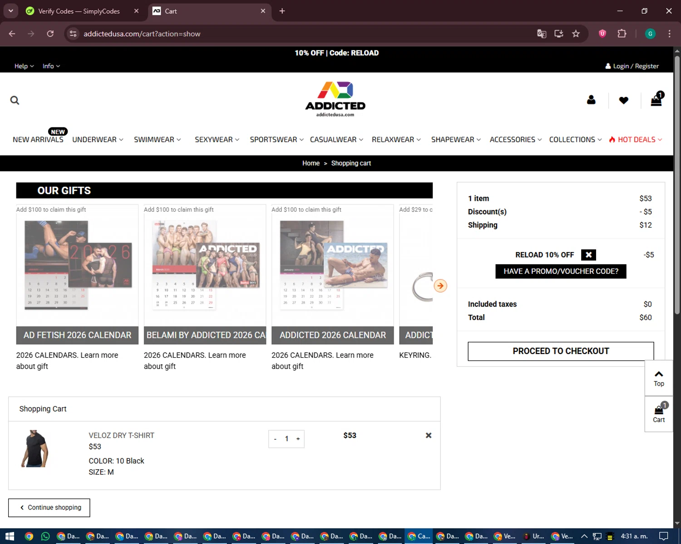681x544 pixels.
Task: Expand the CASUALWEAR menu
Action: pyautogui.click(x=336, y=140)
